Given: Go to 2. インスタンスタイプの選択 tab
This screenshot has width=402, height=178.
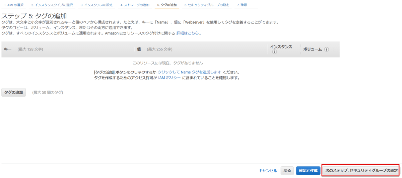Looking at the screenshot, I should point(52,5).
